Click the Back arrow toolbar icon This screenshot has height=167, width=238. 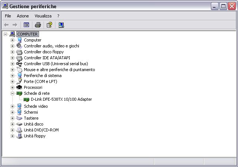(x=6, y=25)
